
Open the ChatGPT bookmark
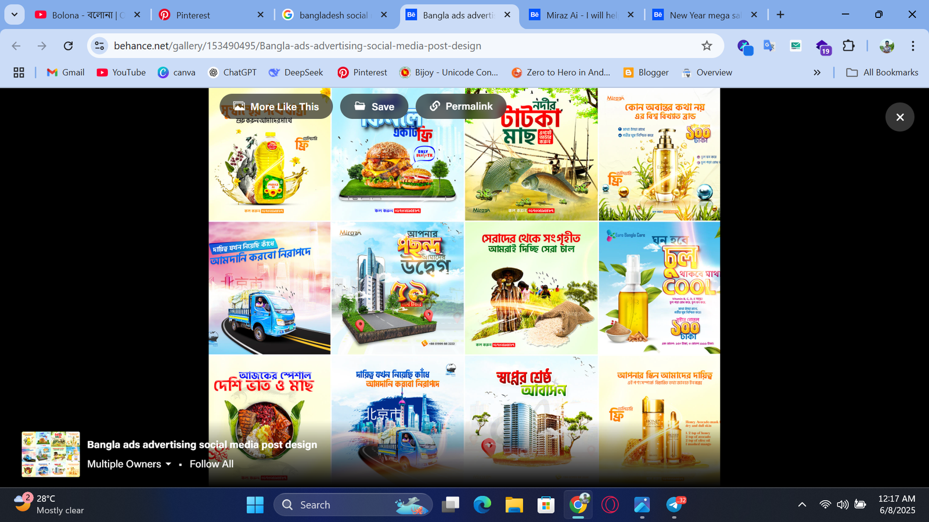click(x=232, y=72)
